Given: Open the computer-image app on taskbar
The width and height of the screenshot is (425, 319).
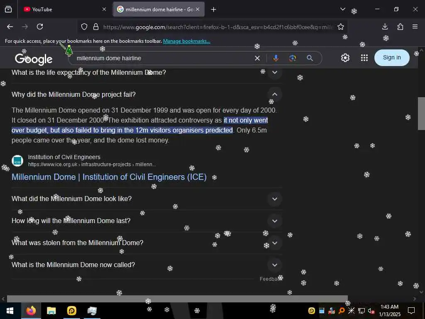Looking at the screenshot, I should 92,311.
